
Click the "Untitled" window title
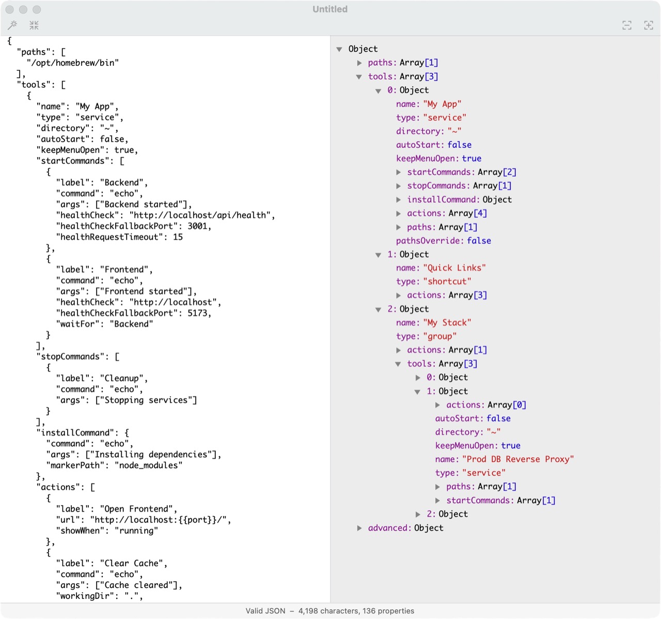tap(330, 9)
